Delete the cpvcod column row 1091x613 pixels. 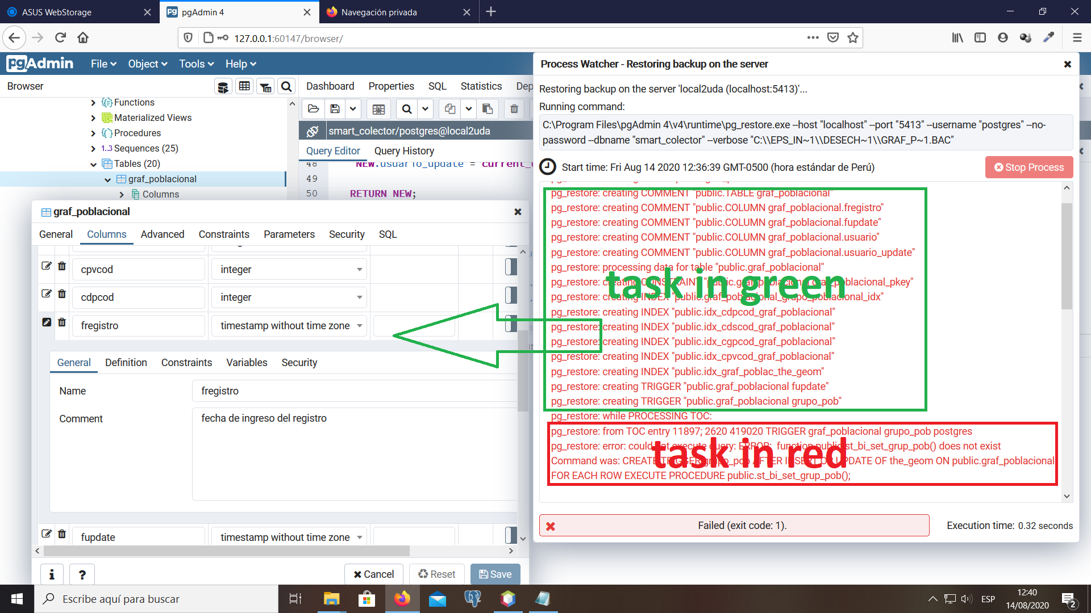pyautogui.click(x=62, y=266)
